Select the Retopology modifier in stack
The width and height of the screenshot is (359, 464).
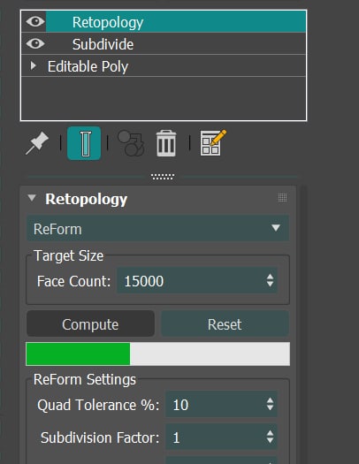(176, 21)
